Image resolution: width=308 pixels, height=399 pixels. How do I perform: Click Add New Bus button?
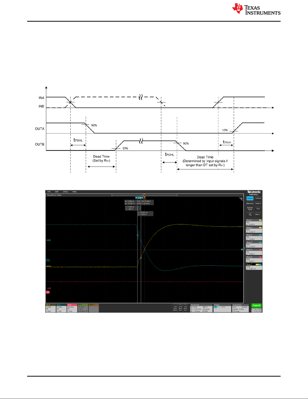pos(185,308)
